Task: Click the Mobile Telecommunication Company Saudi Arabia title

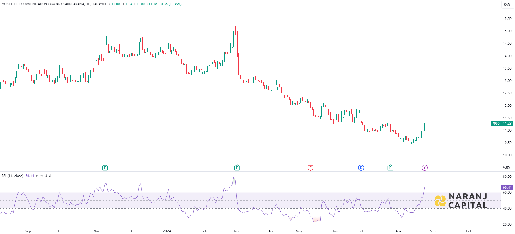Action: pyautogui.click(x=43, y=4)
